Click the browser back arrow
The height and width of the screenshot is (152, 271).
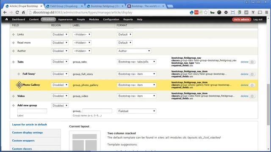5,12
